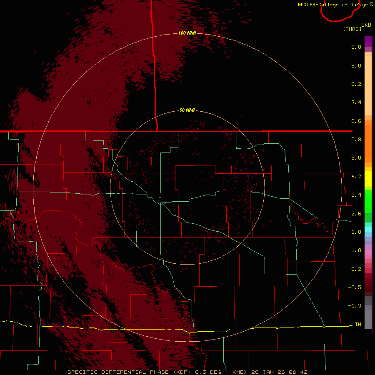Click the yellow segment of the color bar

[368, 178]
